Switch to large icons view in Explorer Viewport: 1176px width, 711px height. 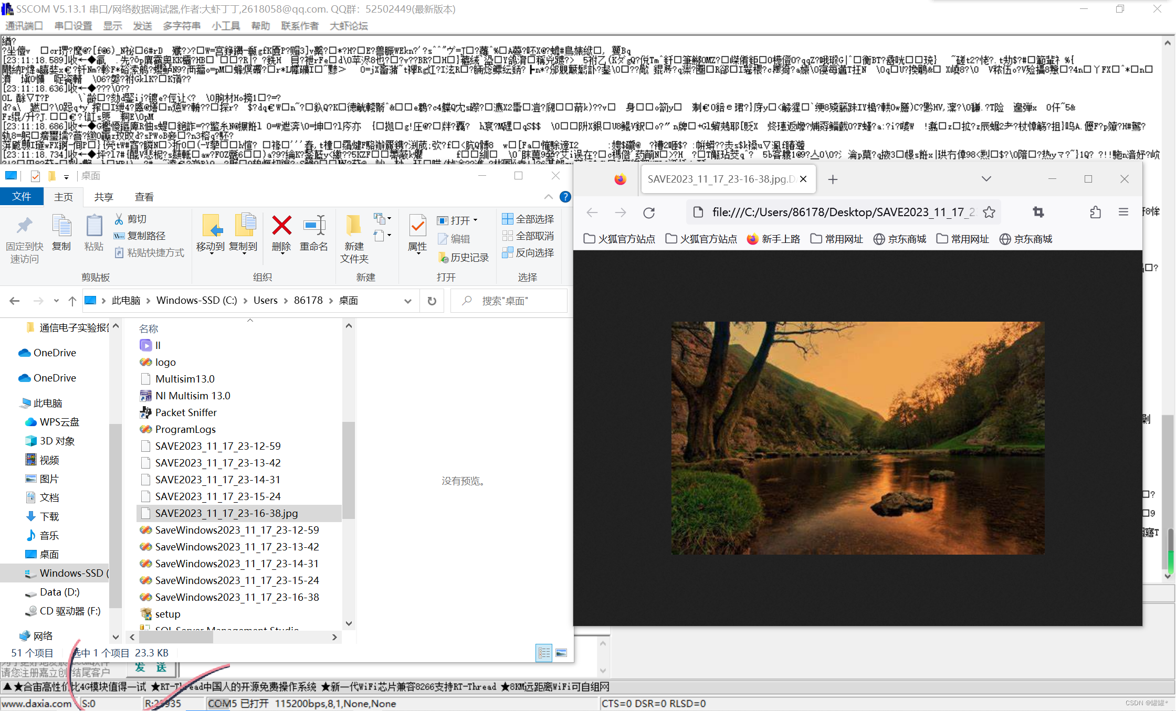pos(561,653)
